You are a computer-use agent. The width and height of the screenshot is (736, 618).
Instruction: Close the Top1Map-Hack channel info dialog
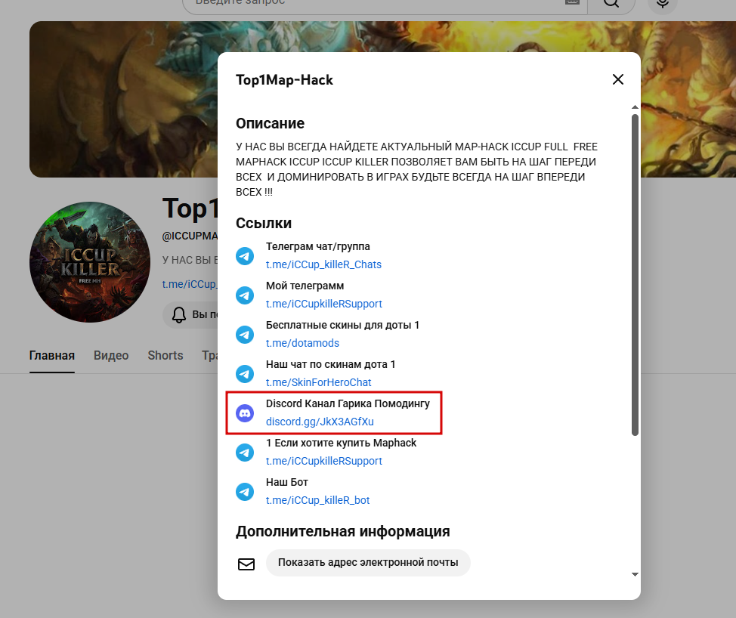(x=617, y=79)
